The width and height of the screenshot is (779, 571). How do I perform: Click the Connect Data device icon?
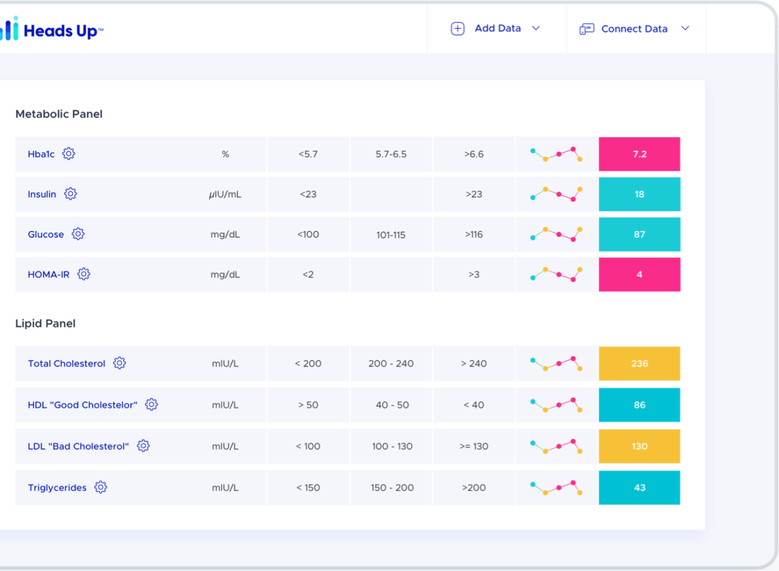coord(587,29)
